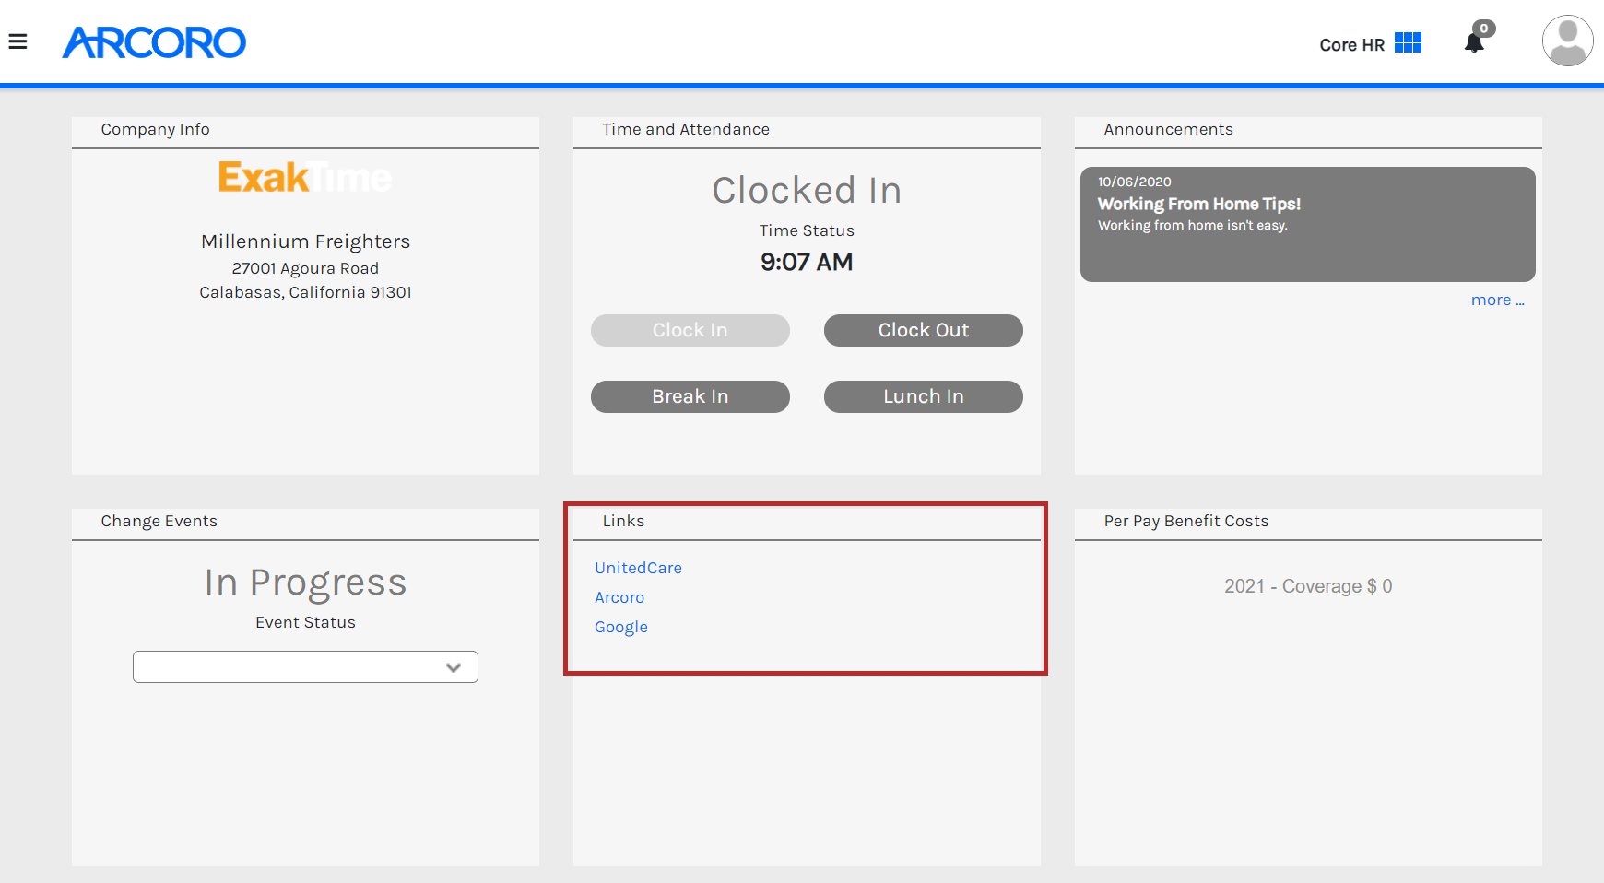
Task: Click the 2021 Coverage benefit cost text
Action: point(1307,586)
